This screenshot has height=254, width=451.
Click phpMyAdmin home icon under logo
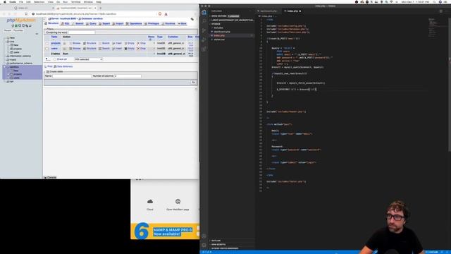pos(13,25)
